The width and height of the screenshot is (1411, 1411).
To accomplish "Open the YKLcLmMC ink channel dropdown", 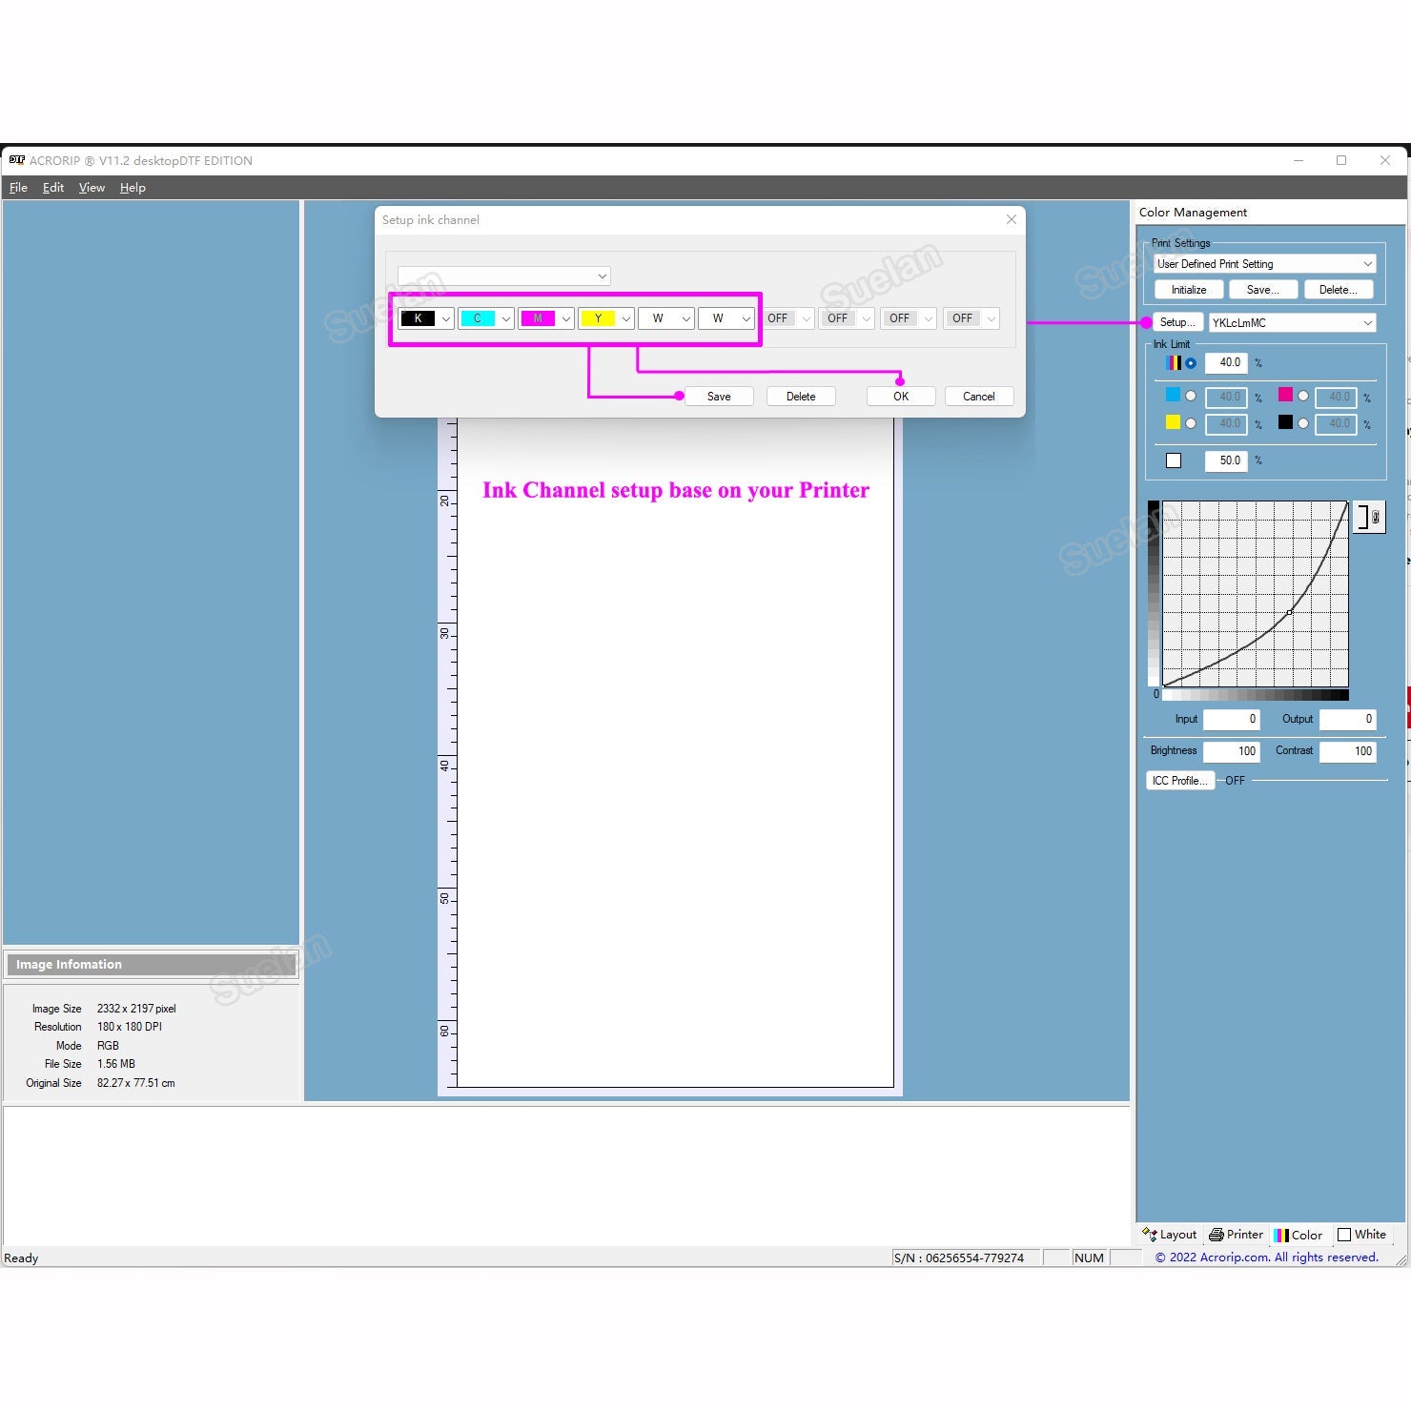I will [1367, 323].
